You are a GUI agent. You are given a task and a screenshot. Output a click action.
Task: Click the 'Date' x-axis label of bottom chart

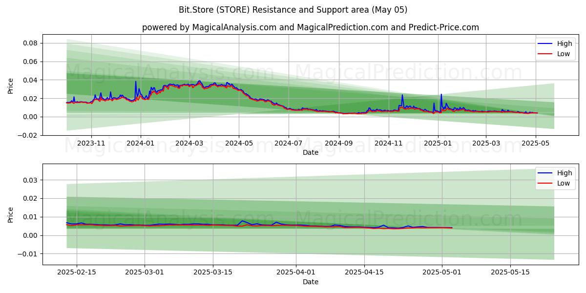311,282
